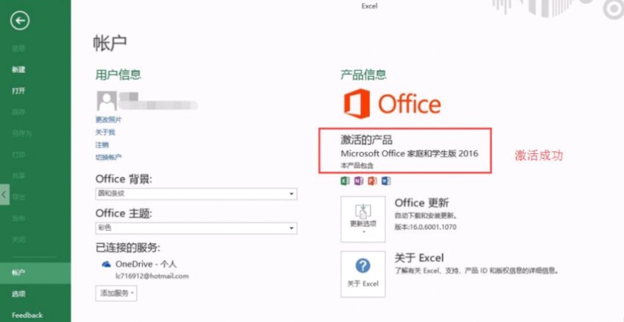Select 保存 in the sidebar
The height and width of the screenshot is (322, 624).
coord(18,112)
